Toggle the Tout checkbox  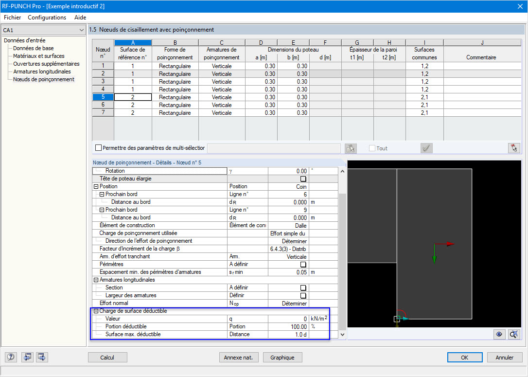coord(372,148)
